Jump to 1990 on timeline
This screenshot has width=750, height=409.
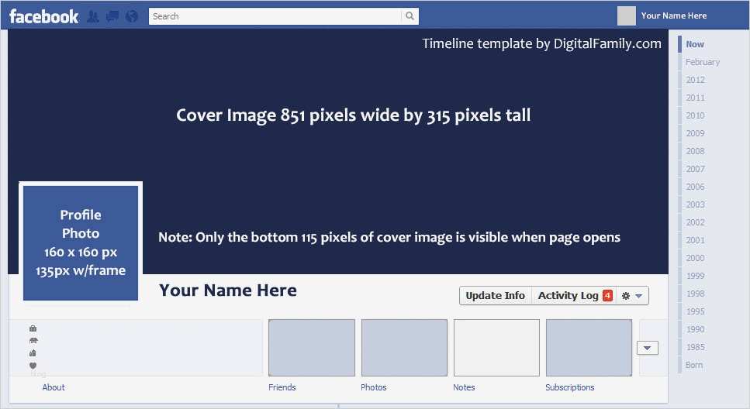[695, 330]
